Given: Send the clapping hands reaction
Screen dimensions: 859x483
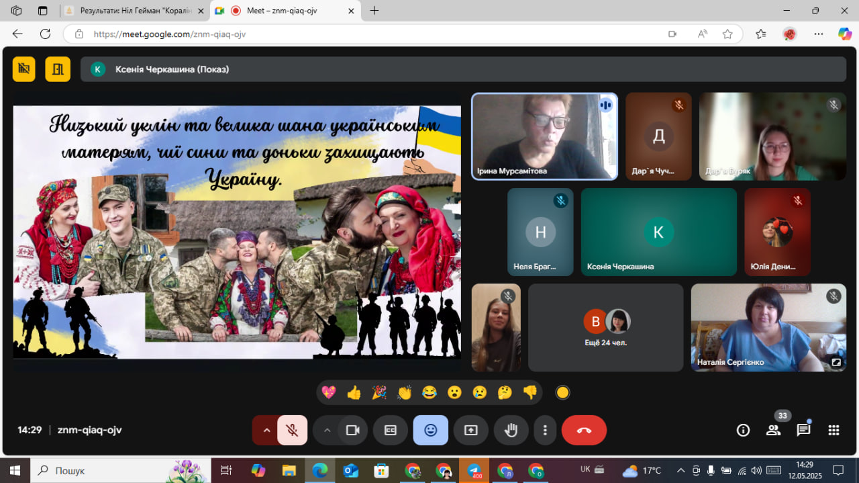Looking at the screenshot, I should tap(404, 392).
